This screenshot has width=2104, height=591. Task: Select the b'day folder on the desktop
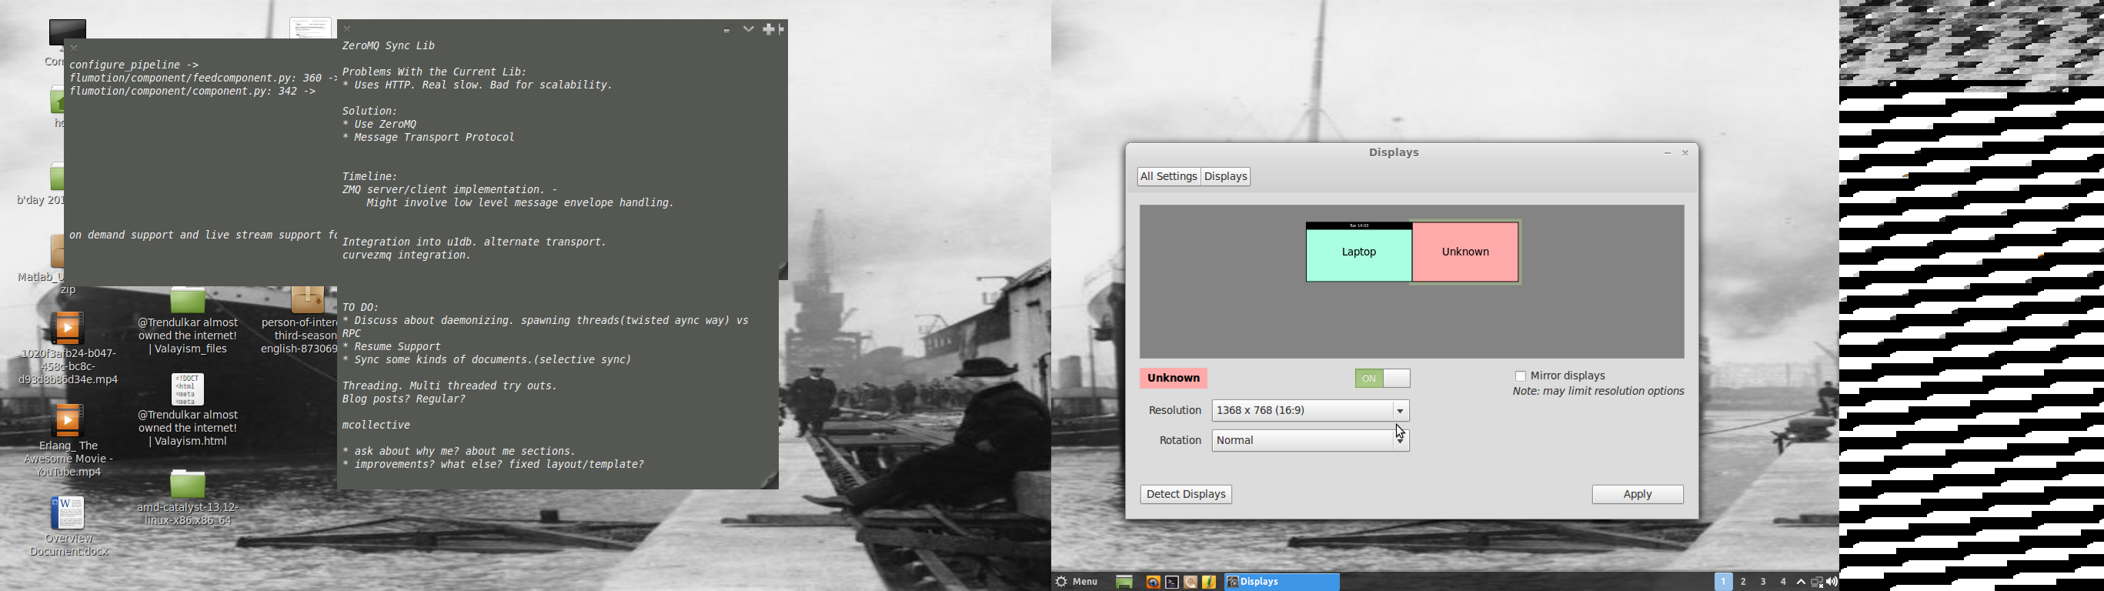tap(55, 176)
